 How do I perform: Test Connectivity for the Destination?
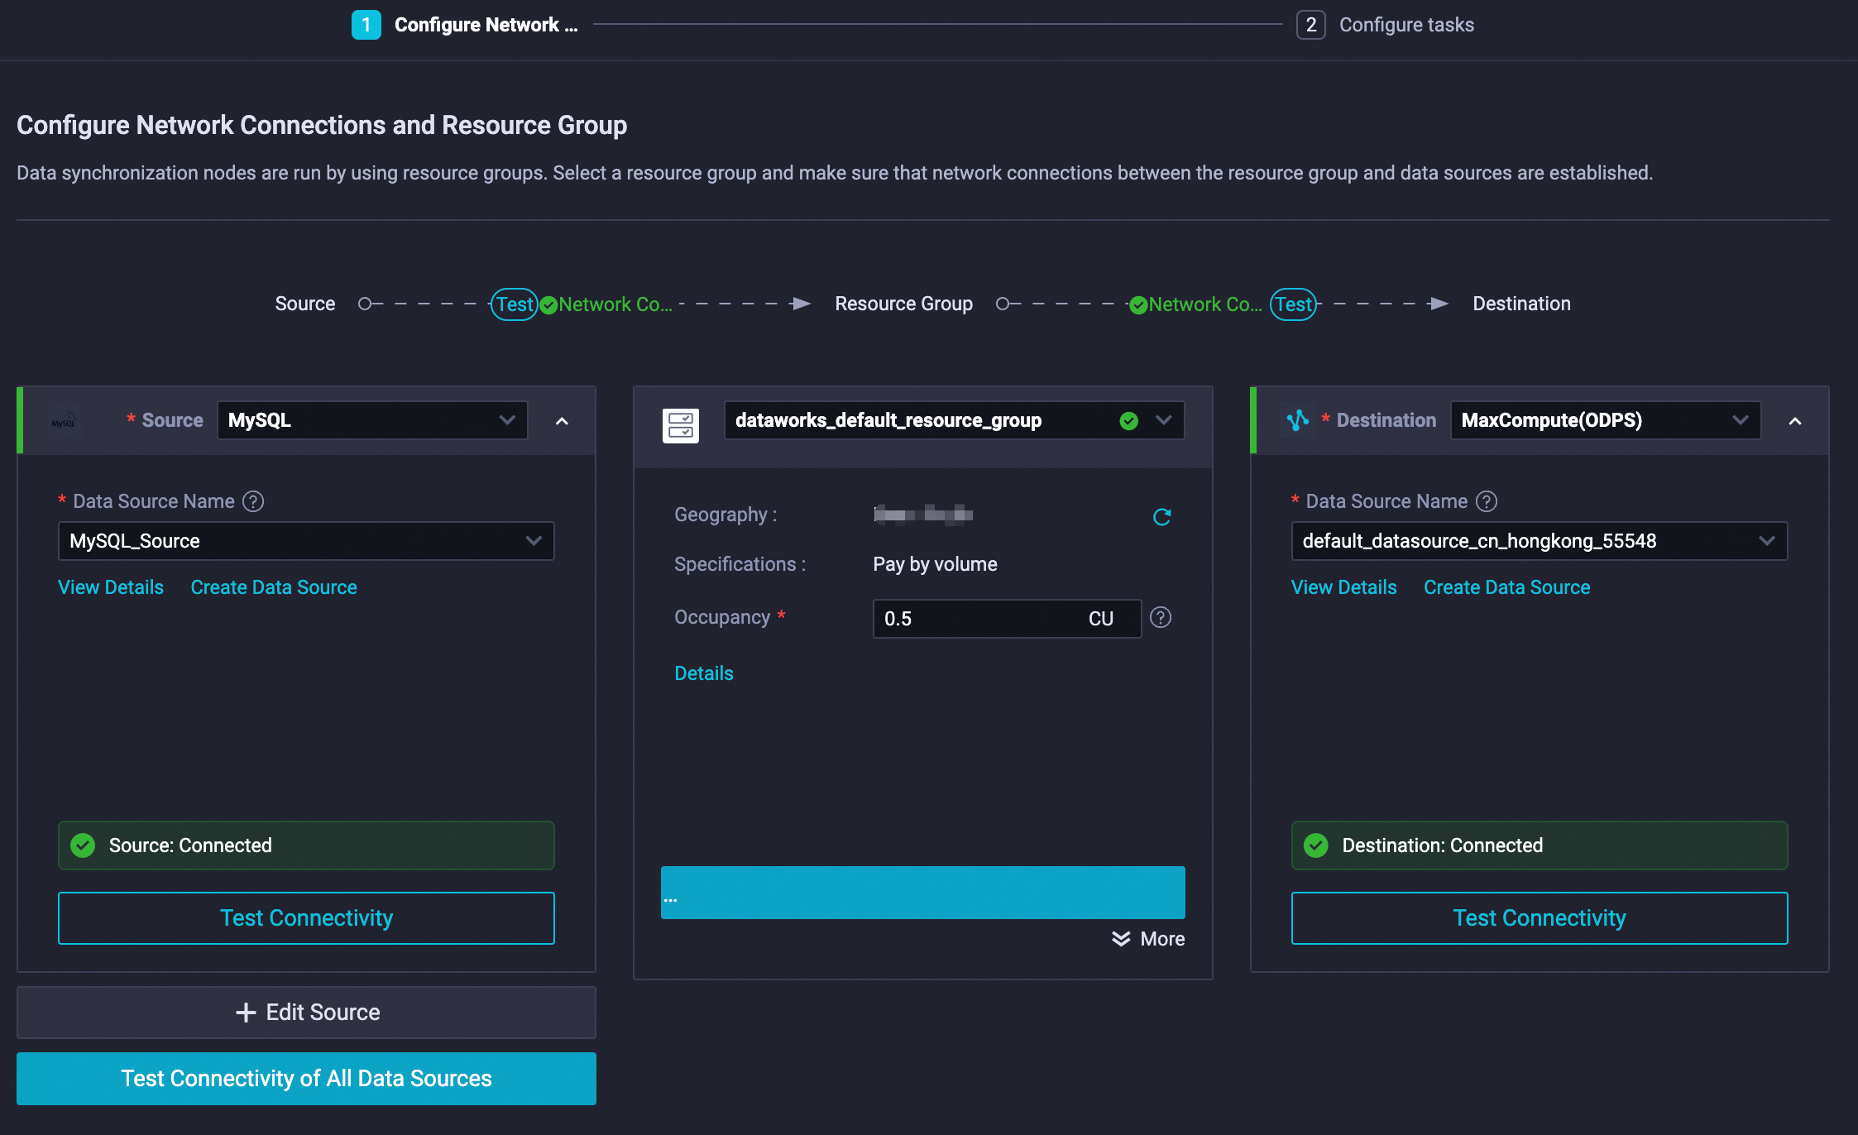point(1539,918)
